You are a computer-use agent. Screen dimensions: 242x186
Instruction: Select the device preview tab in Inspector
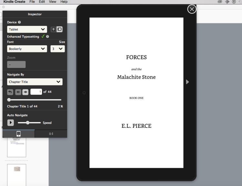click(18, 134)
